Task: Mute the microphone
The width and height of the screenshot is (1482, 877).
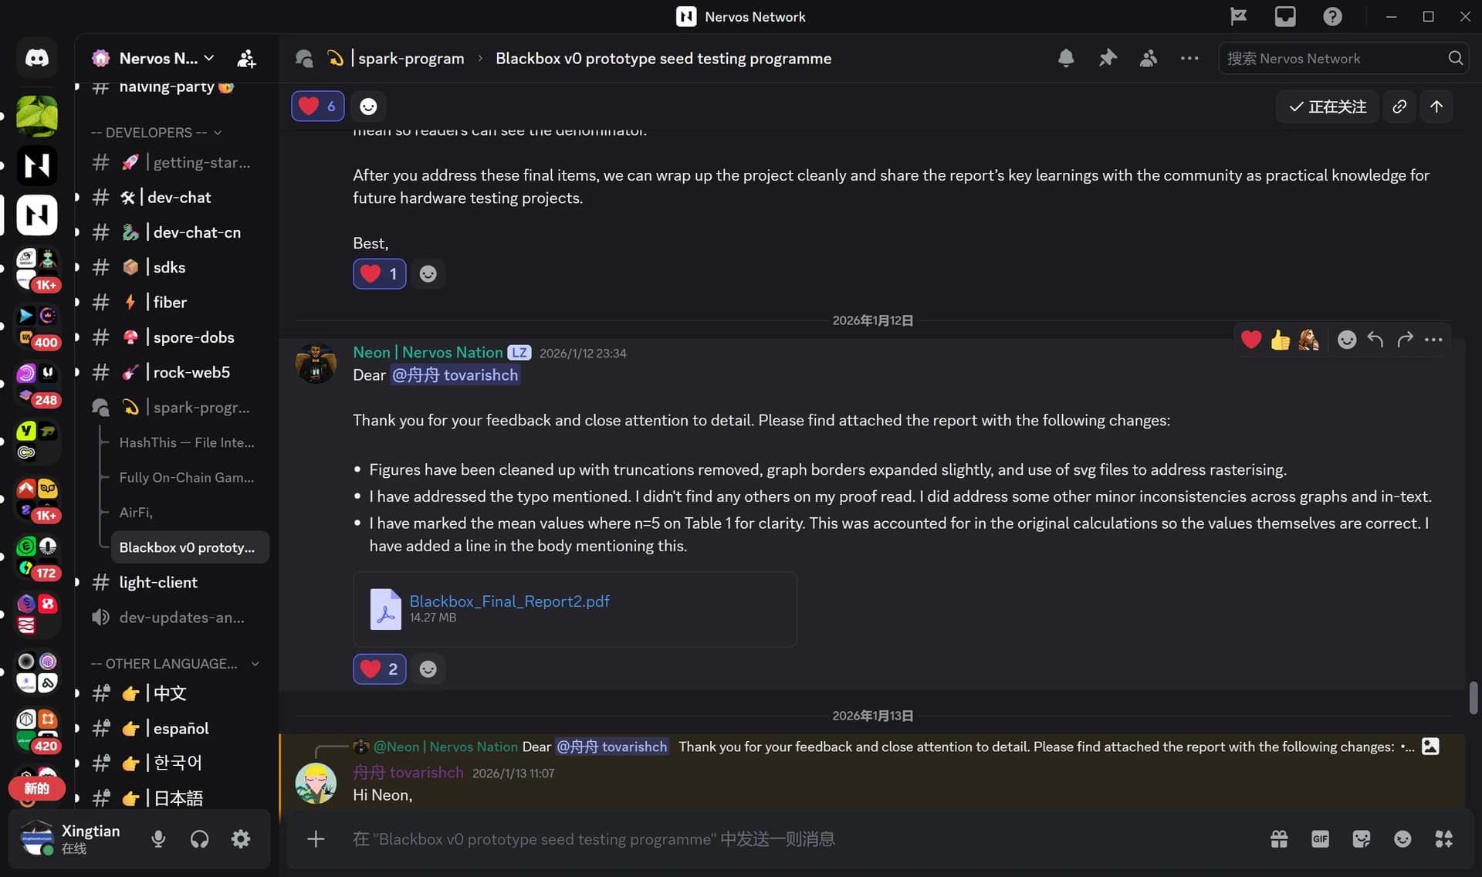Action: click(x=158, y=839)
